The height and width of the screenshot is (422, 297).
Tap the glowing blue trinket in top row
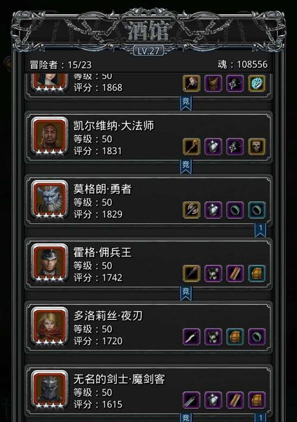[257, 84]
